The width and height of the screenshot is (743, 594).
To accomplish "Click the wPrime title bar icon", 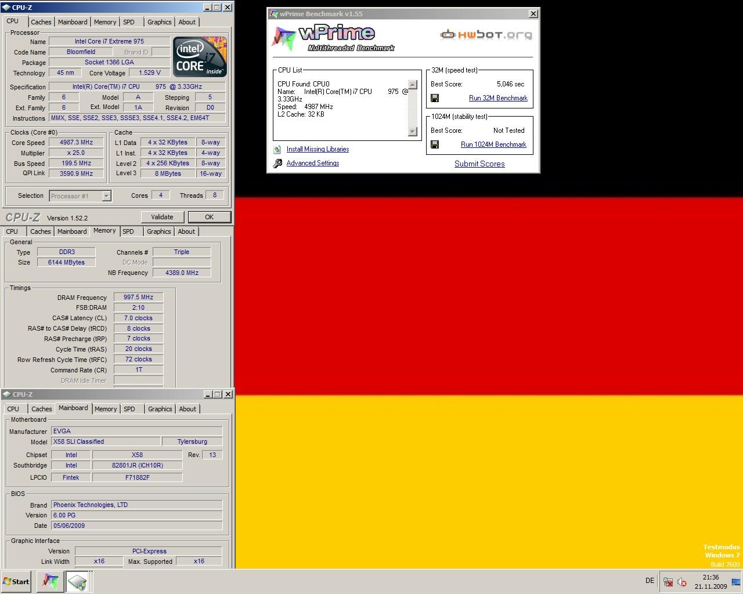I will pyautogui.click(x=273, y=14).
